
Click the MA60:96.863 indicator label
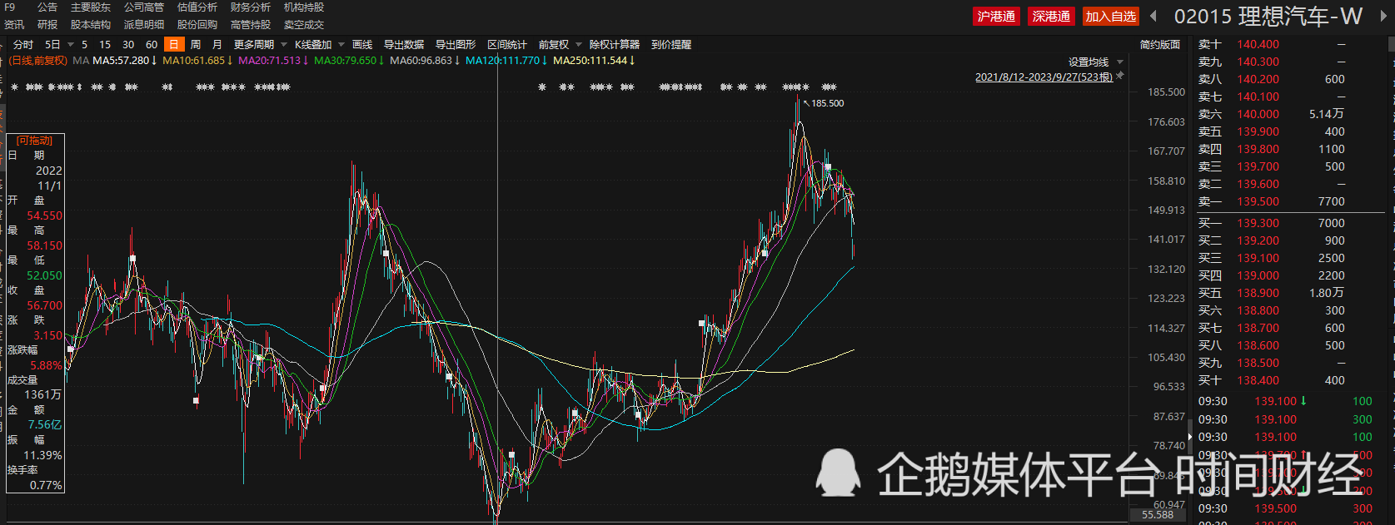[425, 61]
